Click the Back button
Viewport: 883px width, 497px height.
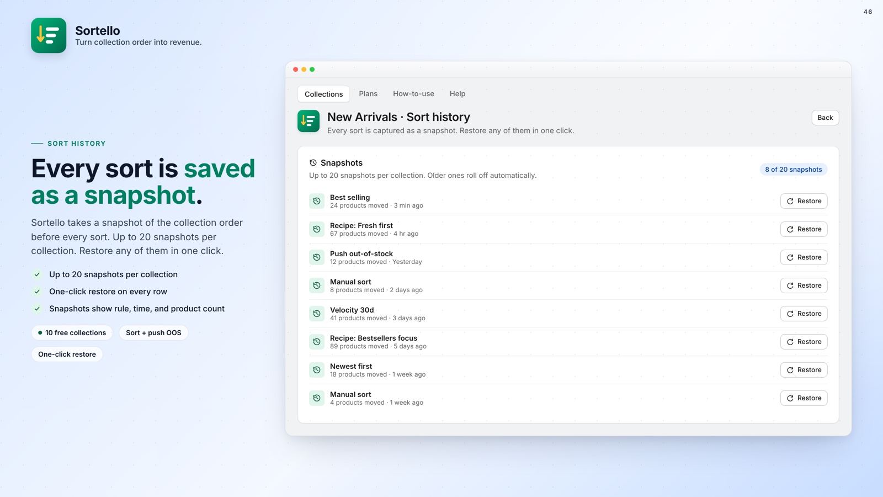pos(825,118)
